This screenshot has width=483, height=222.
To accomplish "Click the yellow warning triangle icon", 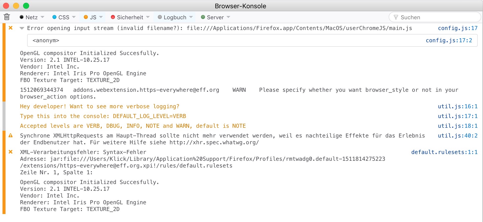I will pyautogui.click(x=11, y=135).
